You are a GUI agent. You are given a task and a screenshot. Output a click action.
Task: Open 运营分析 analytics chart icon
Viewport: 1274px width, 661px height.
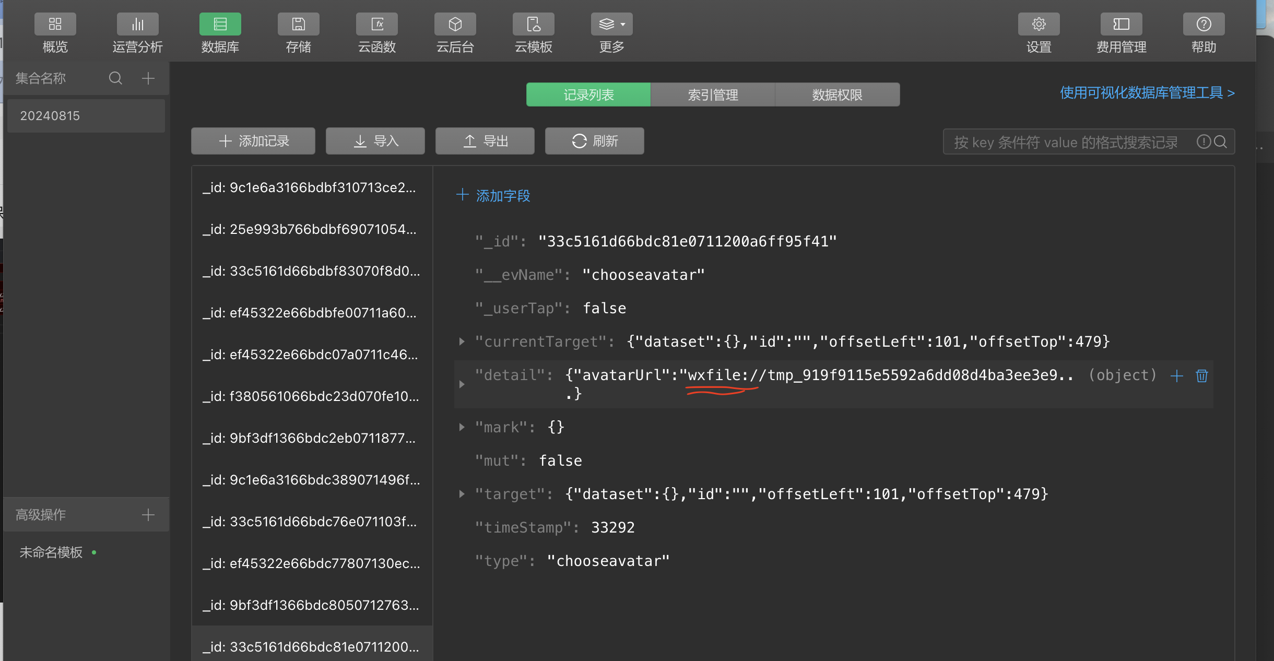137,25
